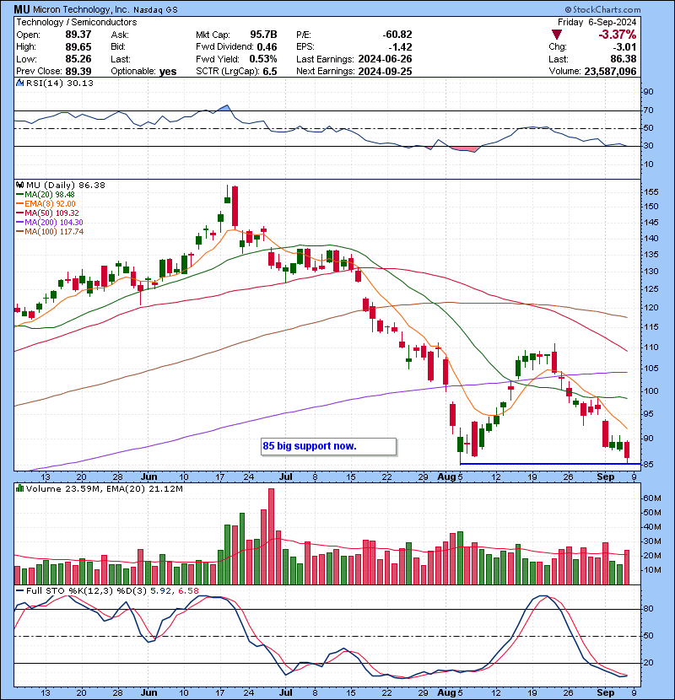
Task: Click the date 'Friday 6-Sep-2024'
Action: click(597, 22)
